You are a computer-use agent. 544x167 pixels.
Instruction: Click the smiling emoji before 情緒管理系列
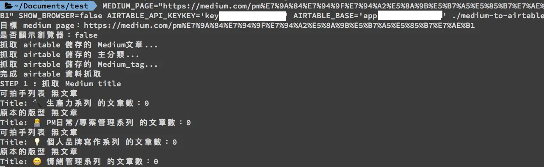pyautogui.click(x=37, y=162)
